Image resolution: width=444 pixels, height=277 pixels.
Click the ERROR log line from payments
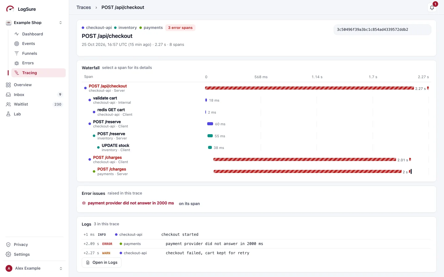pyautogui.click(x=256, y=244)
